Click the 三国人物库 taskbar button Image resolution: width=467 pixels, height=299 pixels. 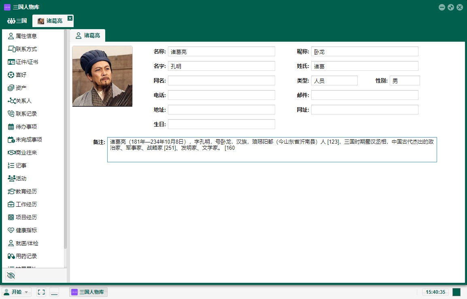coord(88,292)
